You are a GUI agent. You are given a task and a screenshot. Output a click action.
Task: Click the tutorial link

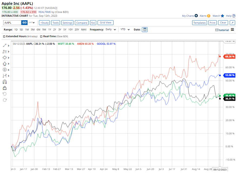pos(224,30)
